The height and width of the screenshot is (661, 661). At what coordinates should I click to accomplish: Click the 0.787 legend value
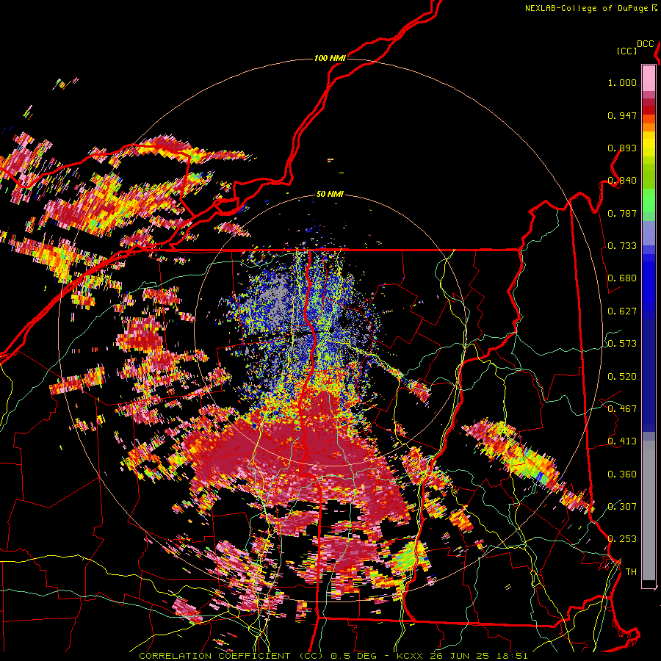[x=622, y=213]
